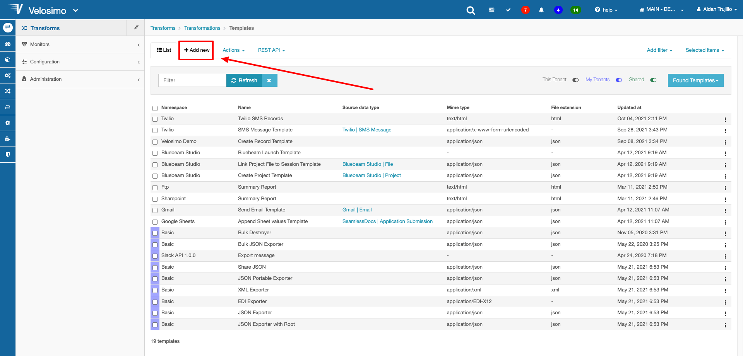The width and height of the screenshot is (743, 356).
Task: Open SeamlessDocs | Application Submission link
Action: [387, 221]
